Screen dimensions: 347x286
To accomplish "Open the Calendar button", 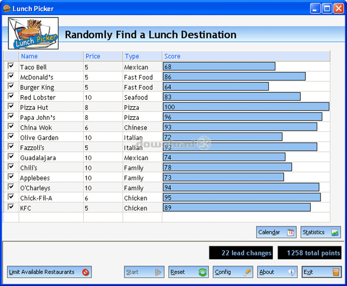I will 276,232.
